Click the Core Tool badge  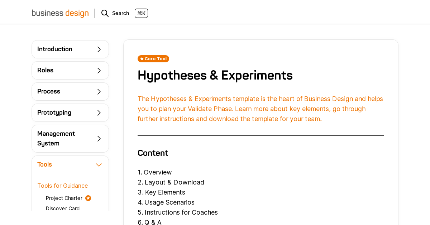tap(153, 59)
